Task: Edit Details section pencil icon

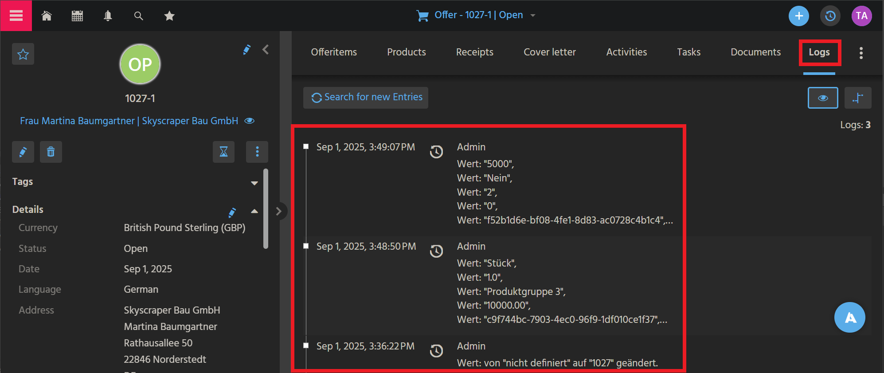Action: (232, 212)
